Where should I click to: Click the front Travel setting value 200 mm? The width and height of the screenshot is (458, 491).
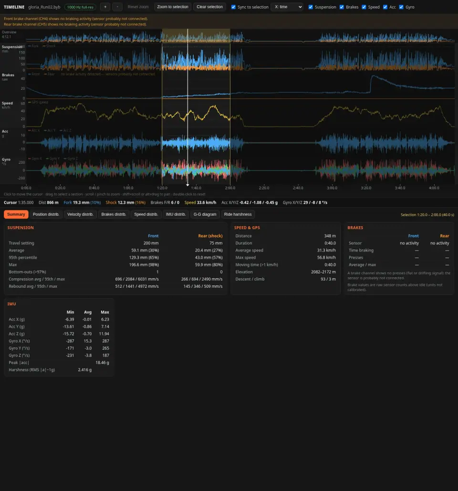coord(151,243)
